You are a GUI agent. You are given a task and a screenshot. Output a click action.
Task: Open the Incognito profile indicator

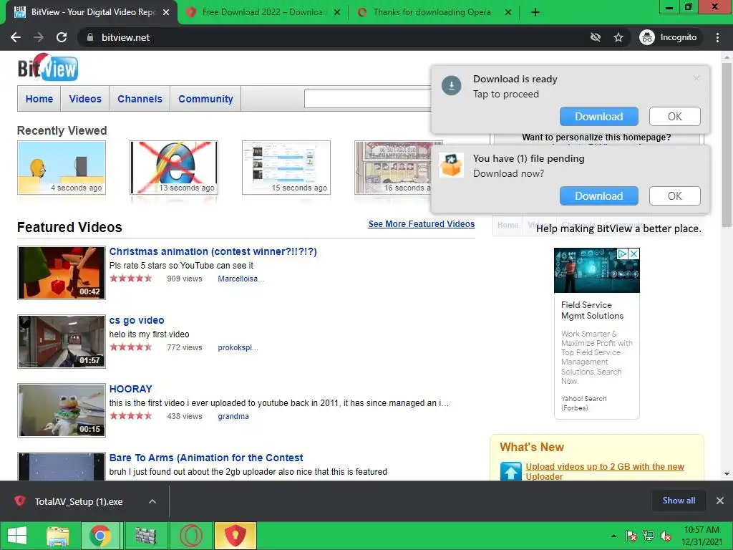(668, 37)
